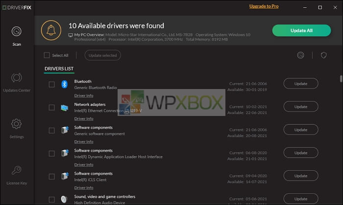
Task: Open the Settings gear in sidebar
Action: point(16,124)
